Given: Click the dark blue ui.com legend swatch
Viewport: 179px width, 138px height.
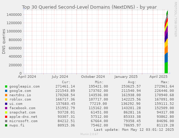Looking at the screenshot, I should pos(6,104).
